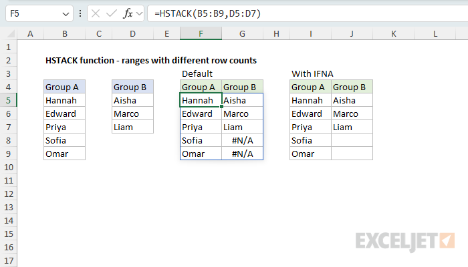Select column C header

click(x=99, y=33)
